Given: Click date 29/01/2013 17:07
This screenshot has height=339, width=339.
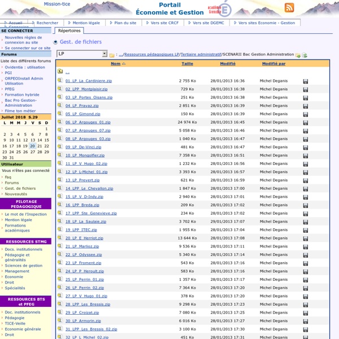Looking at the screenshot, I should coord(228,221).
